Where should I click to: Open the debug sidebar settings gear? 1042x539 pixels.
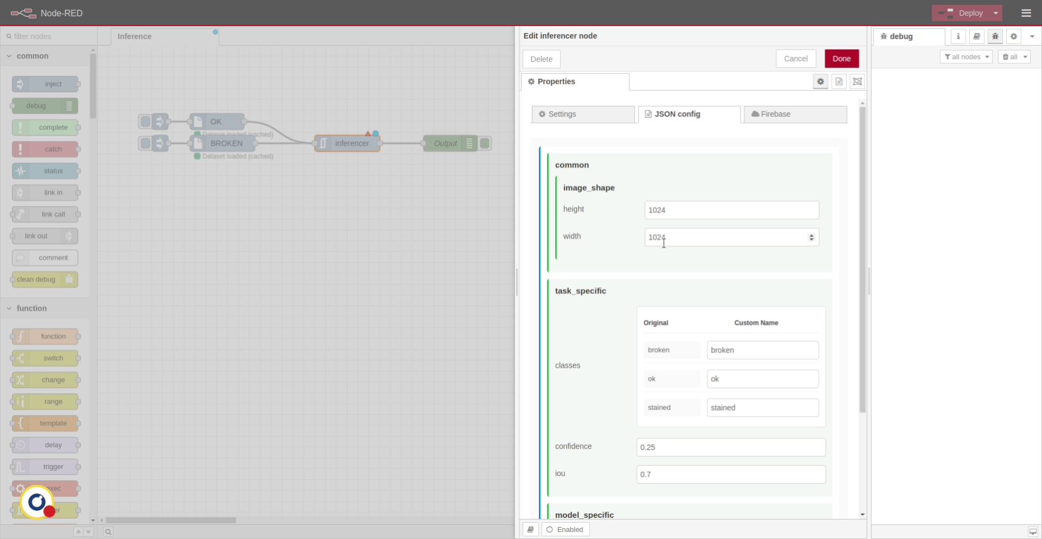click(1014, 36)
